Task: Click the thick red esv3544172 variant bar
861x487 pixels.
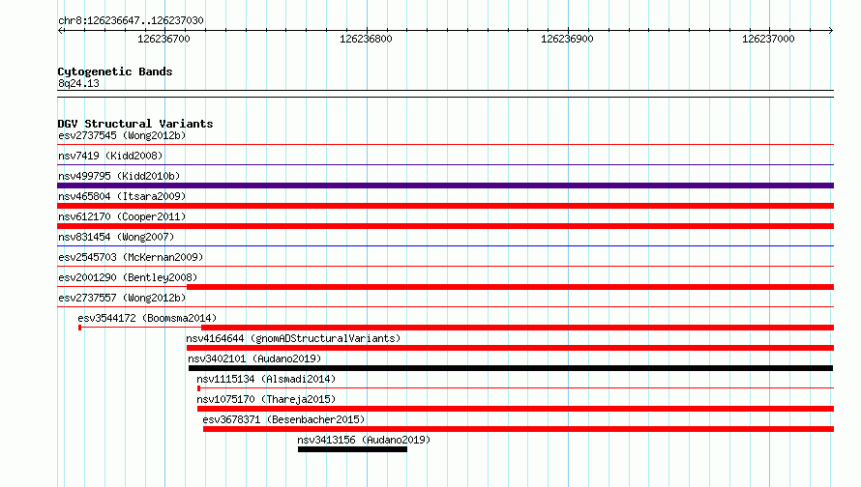Action: pyautogui.click(x=518, y=328)
